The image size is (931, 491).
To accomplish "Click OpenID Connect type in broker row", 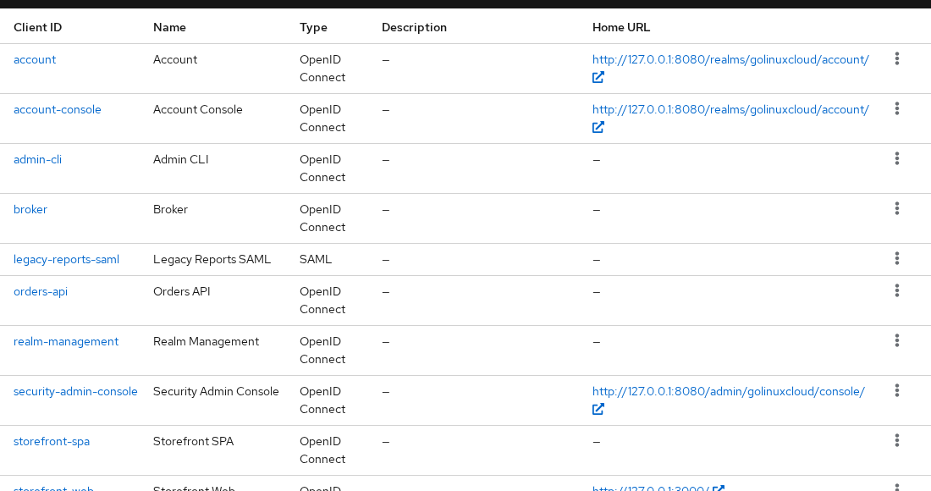I will (322, 218).
